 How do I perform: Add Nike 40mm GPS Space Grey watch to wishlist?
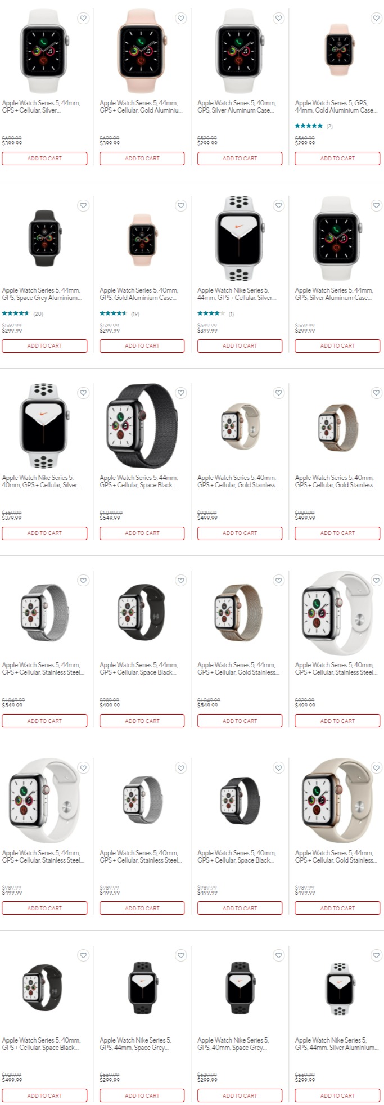click(x=278, y=955)
